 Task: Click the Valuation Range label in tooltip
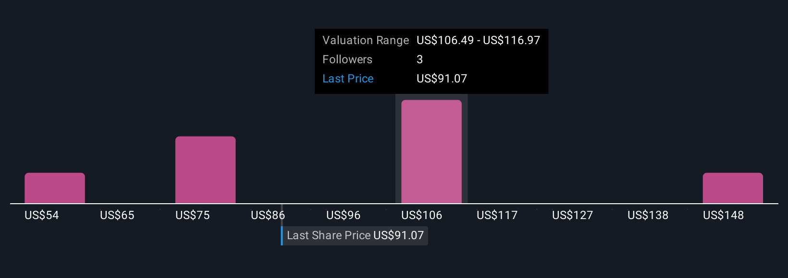(x=366, y=40)
